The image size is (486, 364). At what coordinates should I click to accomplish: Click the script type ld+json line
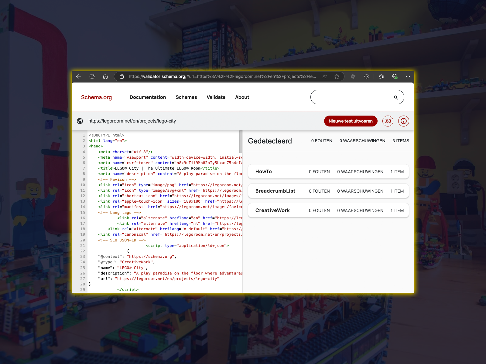[x=187, y=246]
